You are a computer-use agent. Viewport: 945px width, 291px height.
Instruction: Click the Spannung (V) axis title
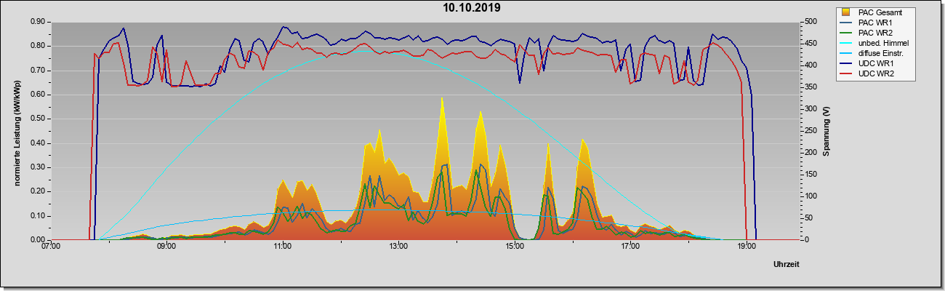(826, 131)
